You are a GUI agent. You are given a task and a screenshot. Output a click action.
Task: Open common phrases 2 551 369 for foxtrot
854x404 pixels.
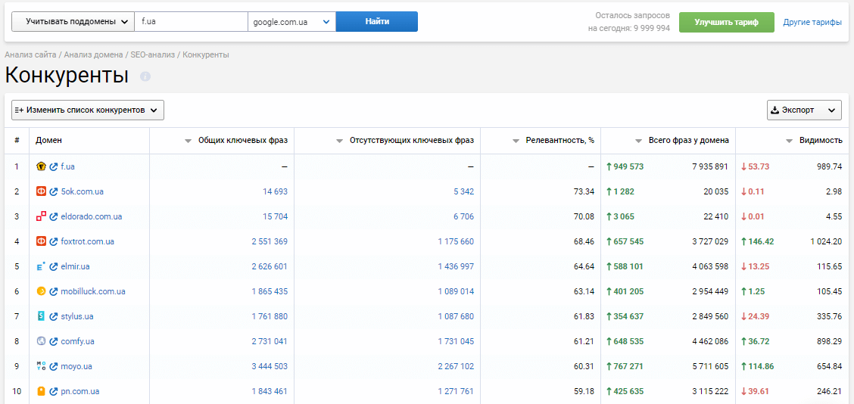coord(270,241)
